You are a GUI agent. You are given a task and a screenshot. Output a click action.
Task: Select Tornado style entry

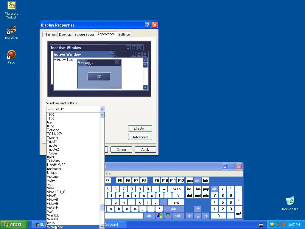pos(73,130)
